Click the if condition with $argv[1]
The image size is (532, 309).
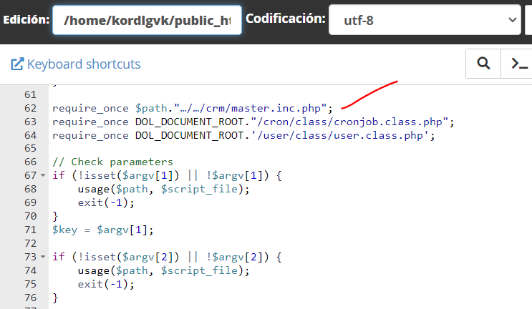tap(167, 175)
